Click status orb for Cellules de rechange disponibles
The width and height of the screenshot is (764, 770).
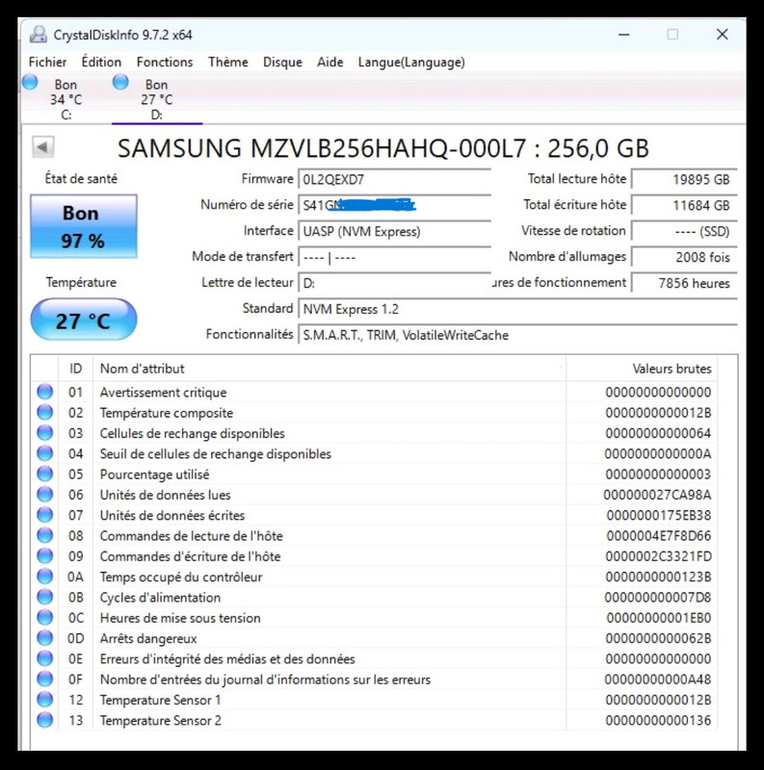coord(44,433)
